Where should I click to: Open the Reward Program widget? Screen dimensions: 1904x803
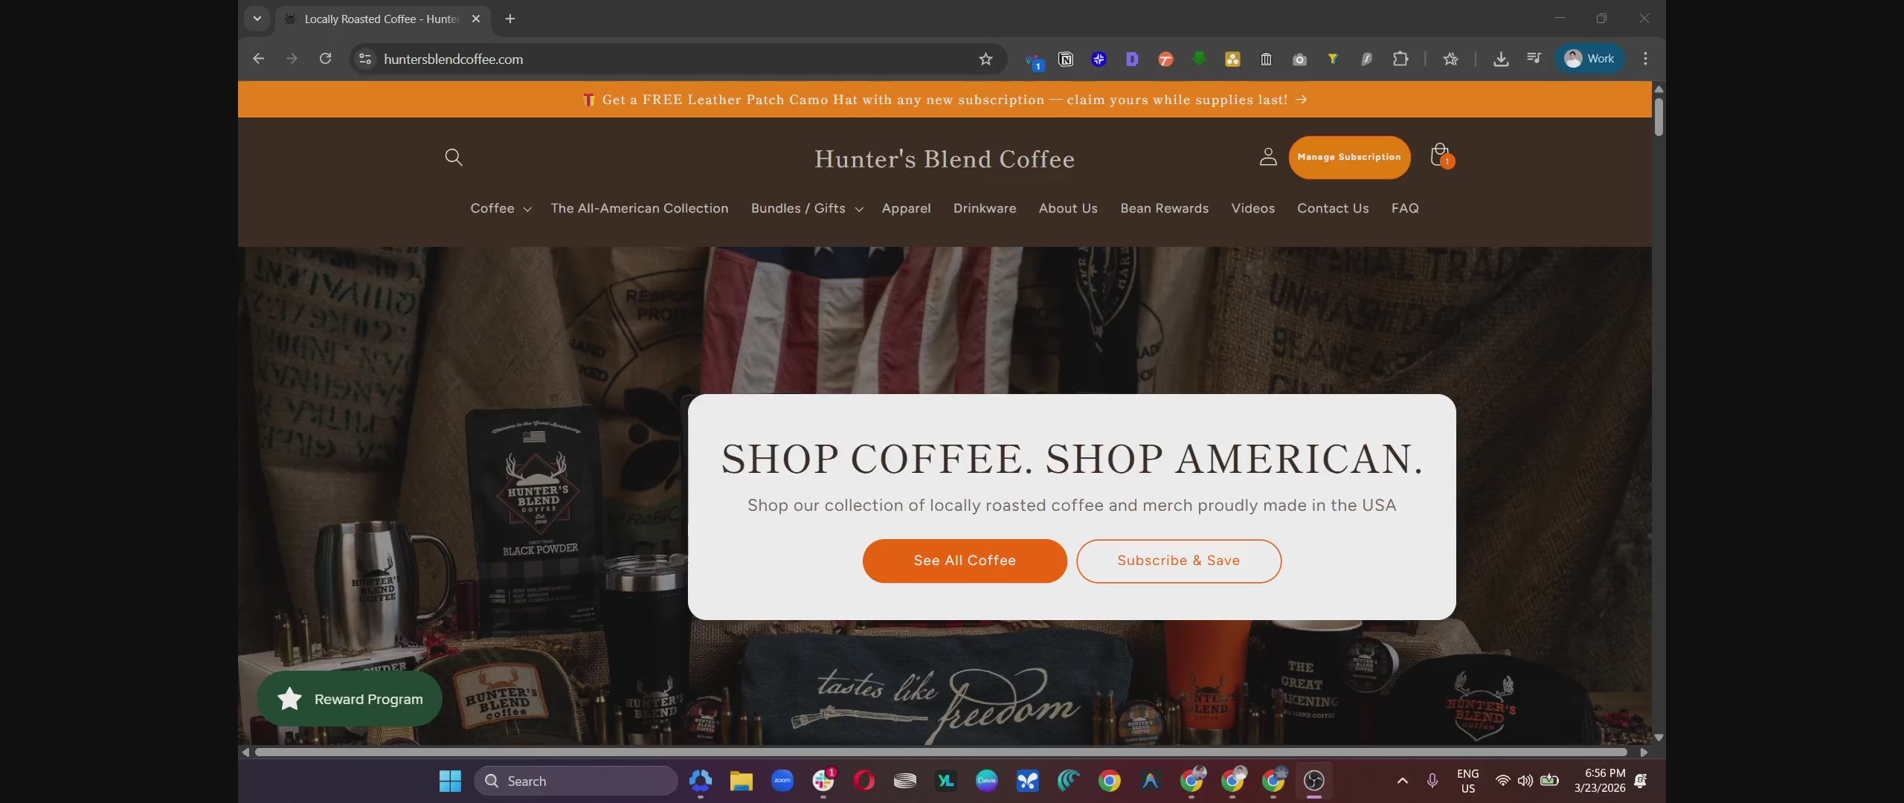point(350,699)
